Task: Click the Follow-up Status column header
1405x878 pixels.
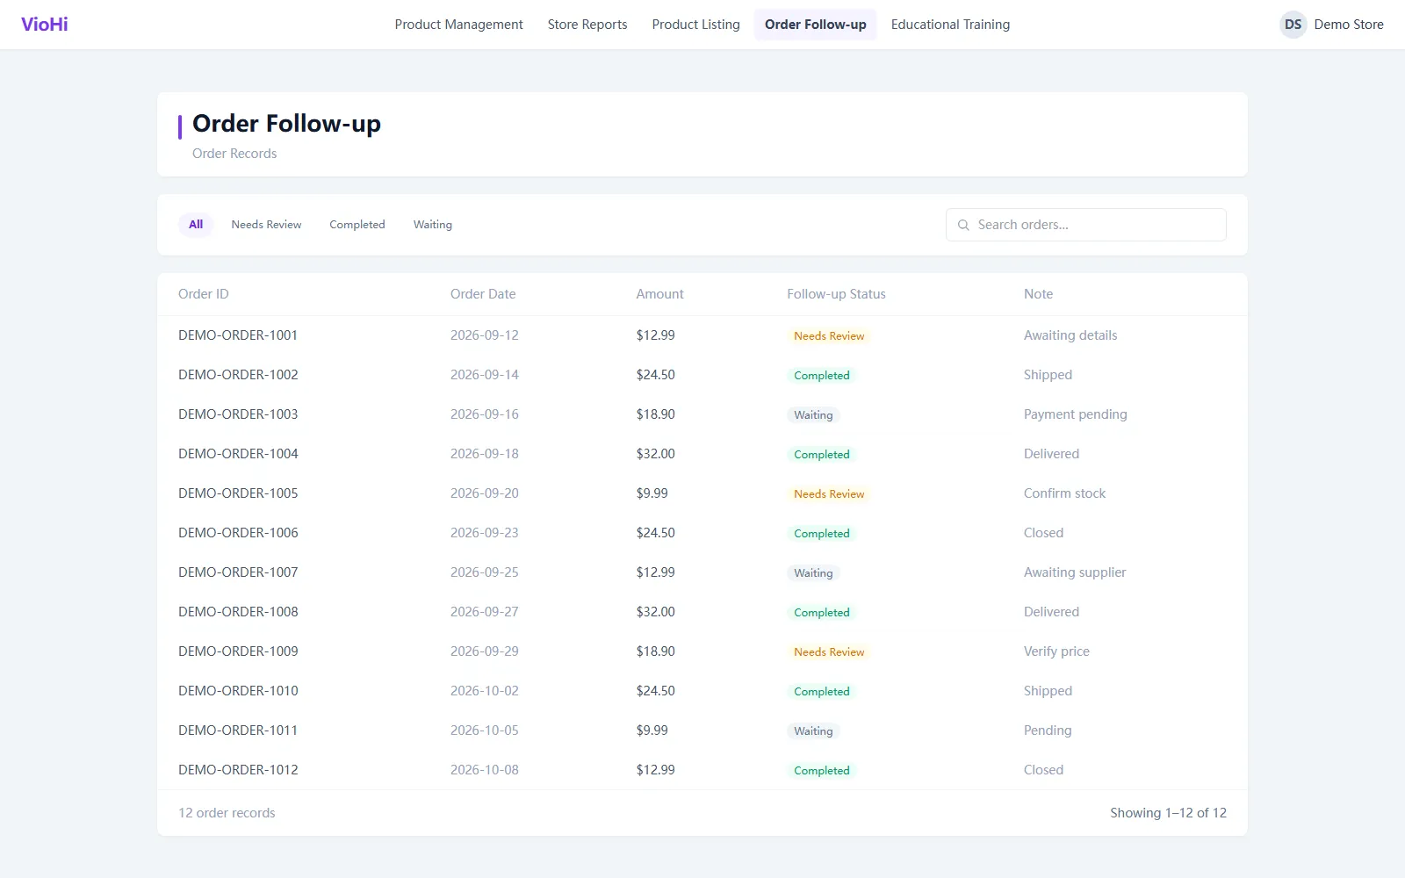Action: pos(836,294)
